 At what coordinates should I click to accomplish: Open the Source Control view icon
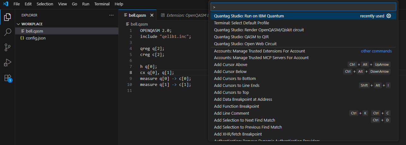(7, 47)
